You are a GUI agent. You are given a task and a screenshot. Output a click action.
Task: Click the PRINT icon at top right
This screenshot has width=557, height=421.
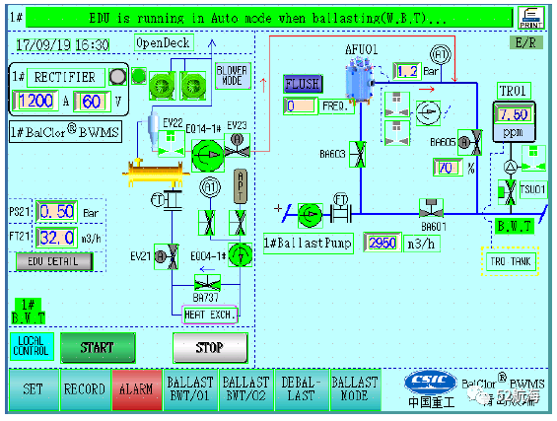point(531,18)
